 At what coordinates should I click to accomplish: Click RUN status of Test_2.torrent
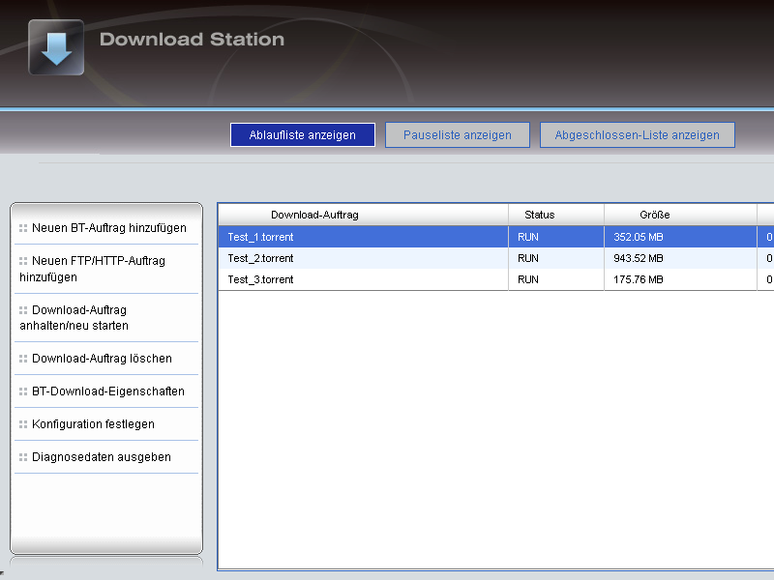(x=528, y=258)
